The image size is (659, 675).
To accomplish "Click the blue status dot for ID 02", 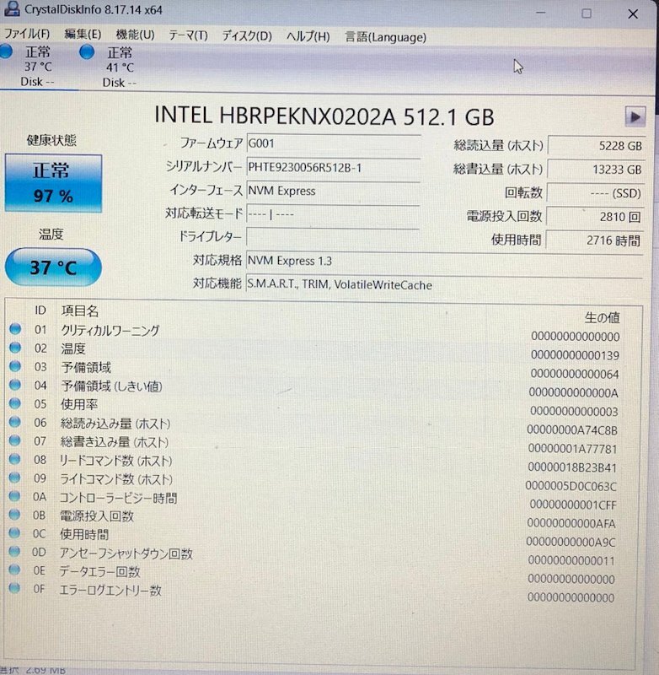I will click(x=15, y=348).
